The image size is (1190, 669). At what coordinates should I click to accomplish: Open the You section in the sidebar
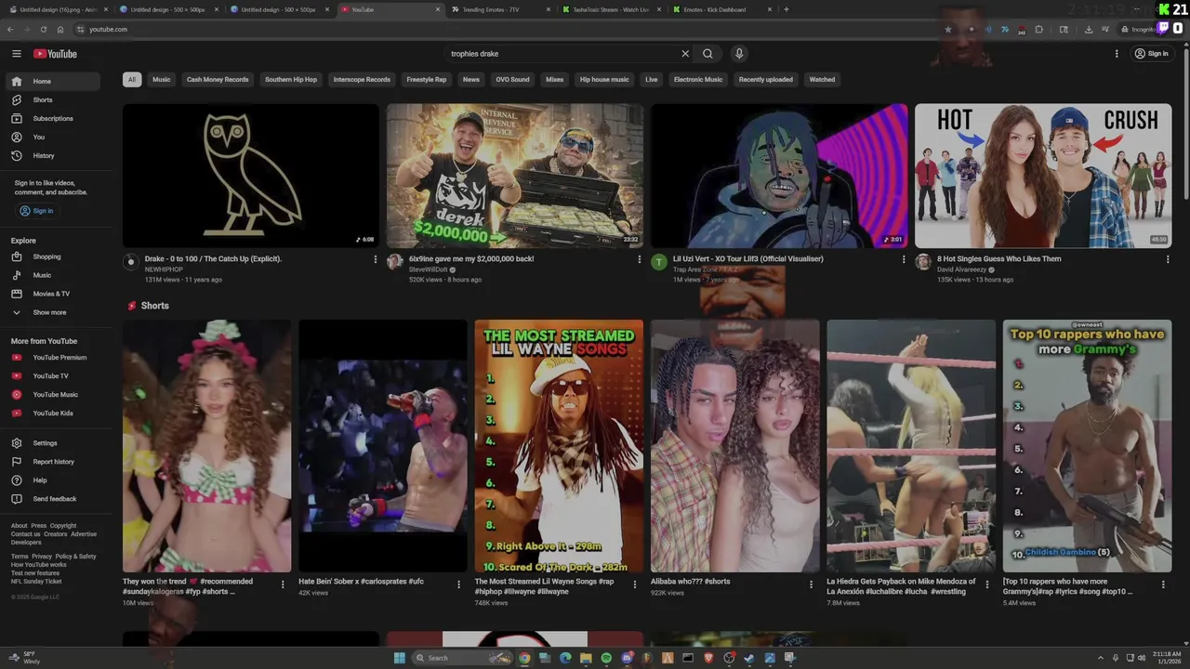[53, 137]
